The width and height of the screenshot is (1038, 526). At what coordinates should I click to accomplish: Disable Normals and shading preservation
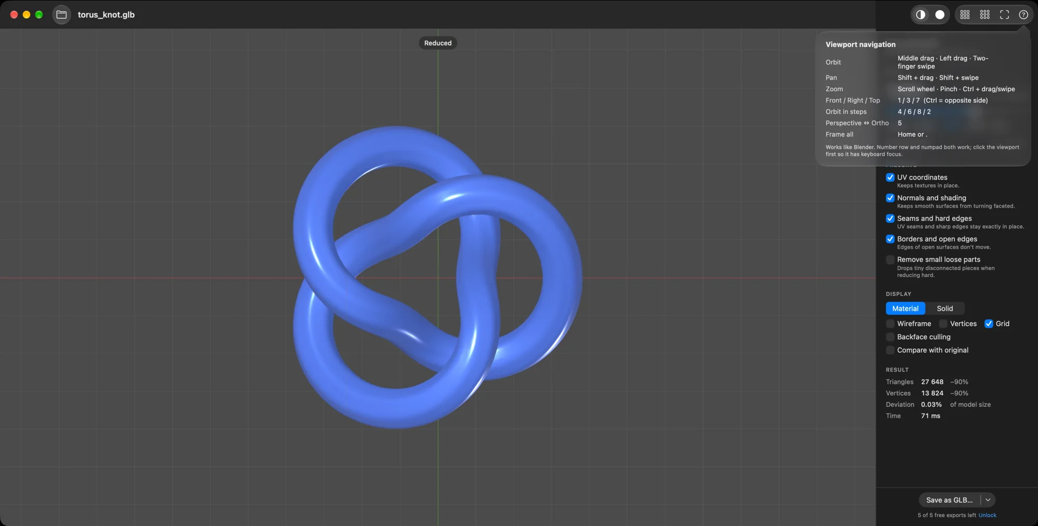coord(890,198)
